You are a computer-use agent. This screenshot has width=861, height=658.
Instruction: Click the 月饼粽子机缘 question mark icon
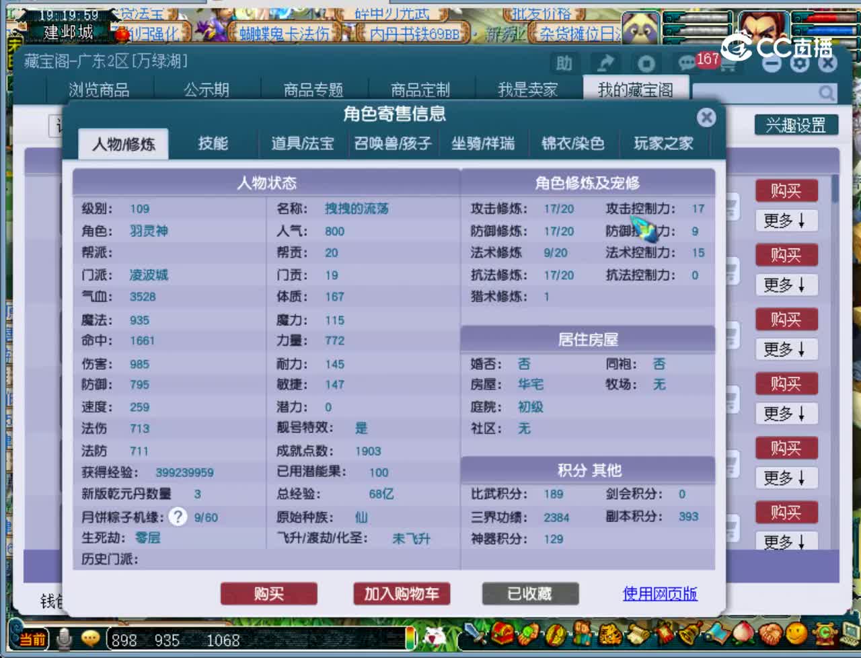(178, 517)
